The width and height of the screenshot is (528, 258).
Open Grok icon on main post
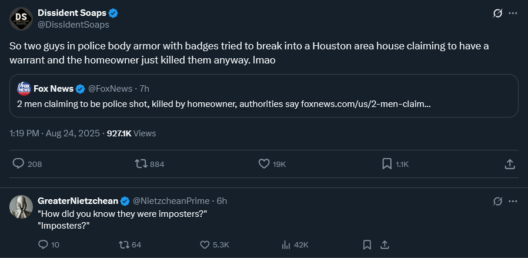point(497,13)
